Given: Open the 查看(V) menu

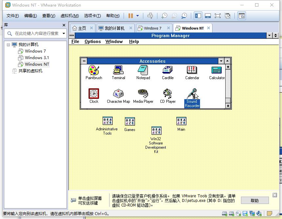Looking at the screenshot, I should [x=49, y=16].
